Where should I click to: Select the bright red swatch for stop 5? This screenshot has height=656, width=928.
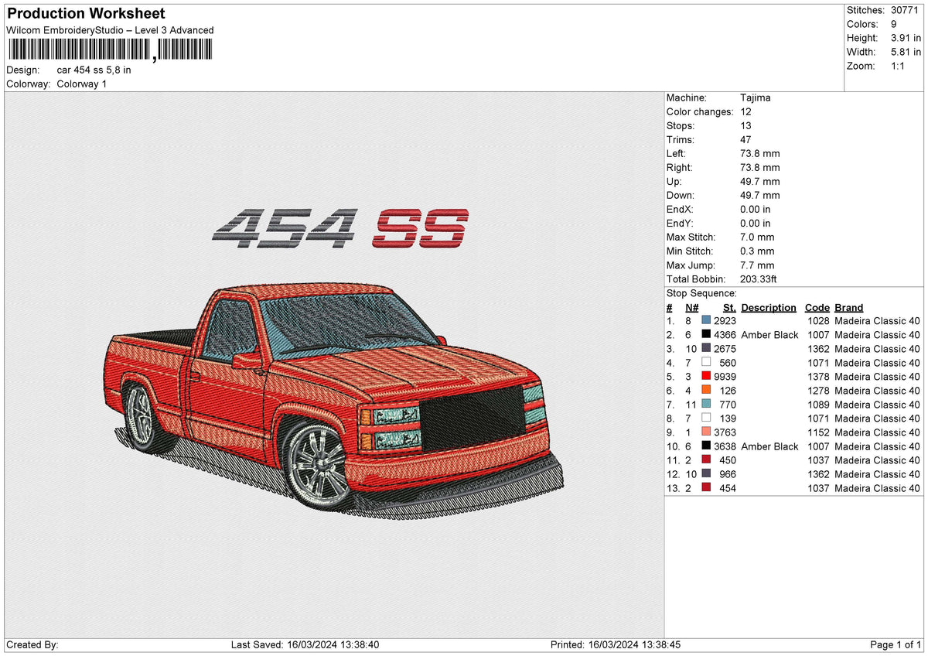tap(706, 375)
